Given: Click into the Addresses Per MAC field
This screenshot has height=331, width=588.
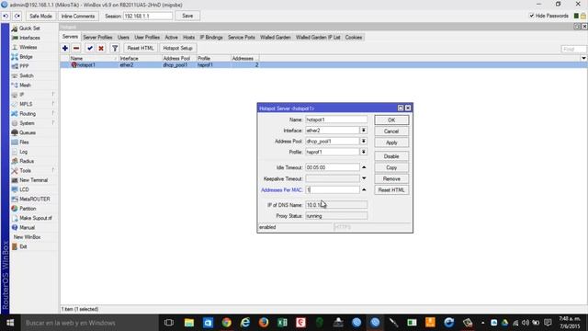Looking at the screenshot, I should 333,190.
